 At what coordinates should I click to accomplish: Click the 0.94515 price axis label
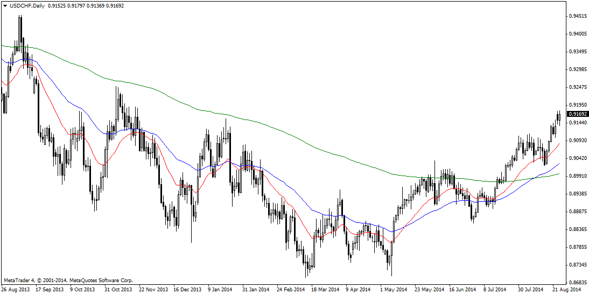click(579, 17)
